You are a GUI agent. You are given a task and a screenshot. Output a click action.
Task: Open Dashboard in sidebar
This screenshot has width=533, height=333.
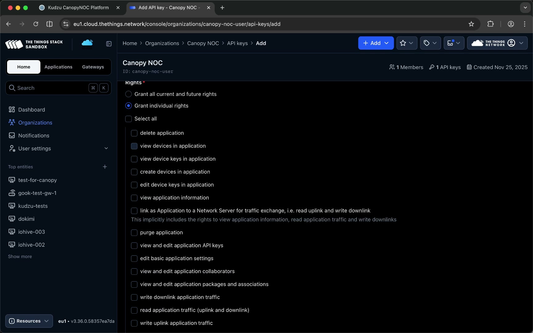coord(31,110)
